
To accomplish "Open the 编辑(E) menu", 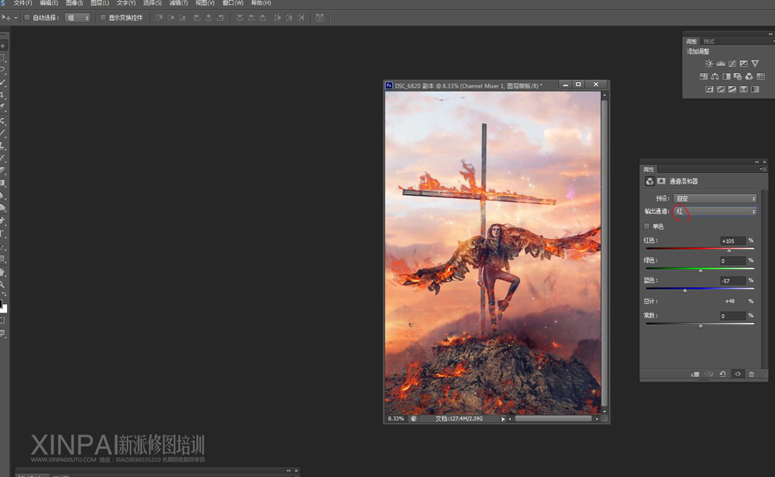I will 49,3.
